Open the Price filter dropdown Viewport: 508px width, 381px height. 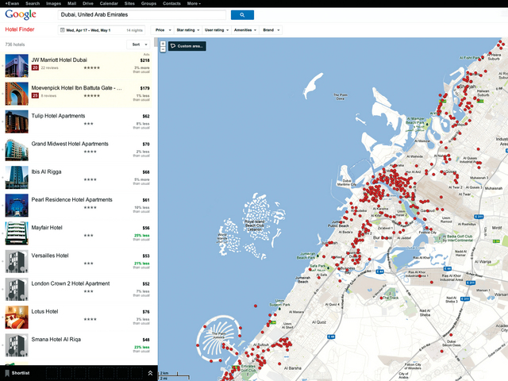(162, 30)
